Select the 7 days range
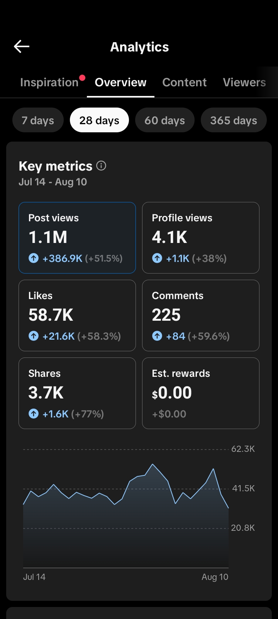278x619 pixels. pos(38,120)
